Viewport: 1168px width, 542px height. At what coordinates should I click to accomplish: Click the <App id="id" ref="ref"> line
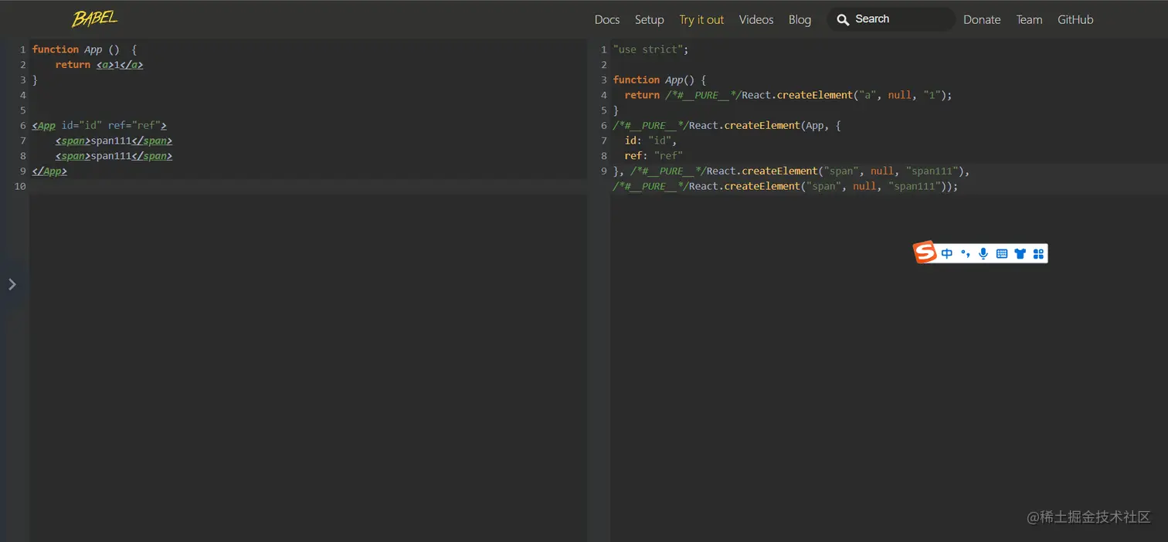(100, 125)
